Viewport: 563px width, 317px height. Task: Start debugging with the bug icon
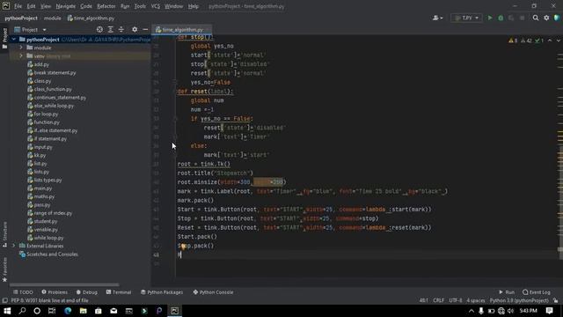click(501, 18)
